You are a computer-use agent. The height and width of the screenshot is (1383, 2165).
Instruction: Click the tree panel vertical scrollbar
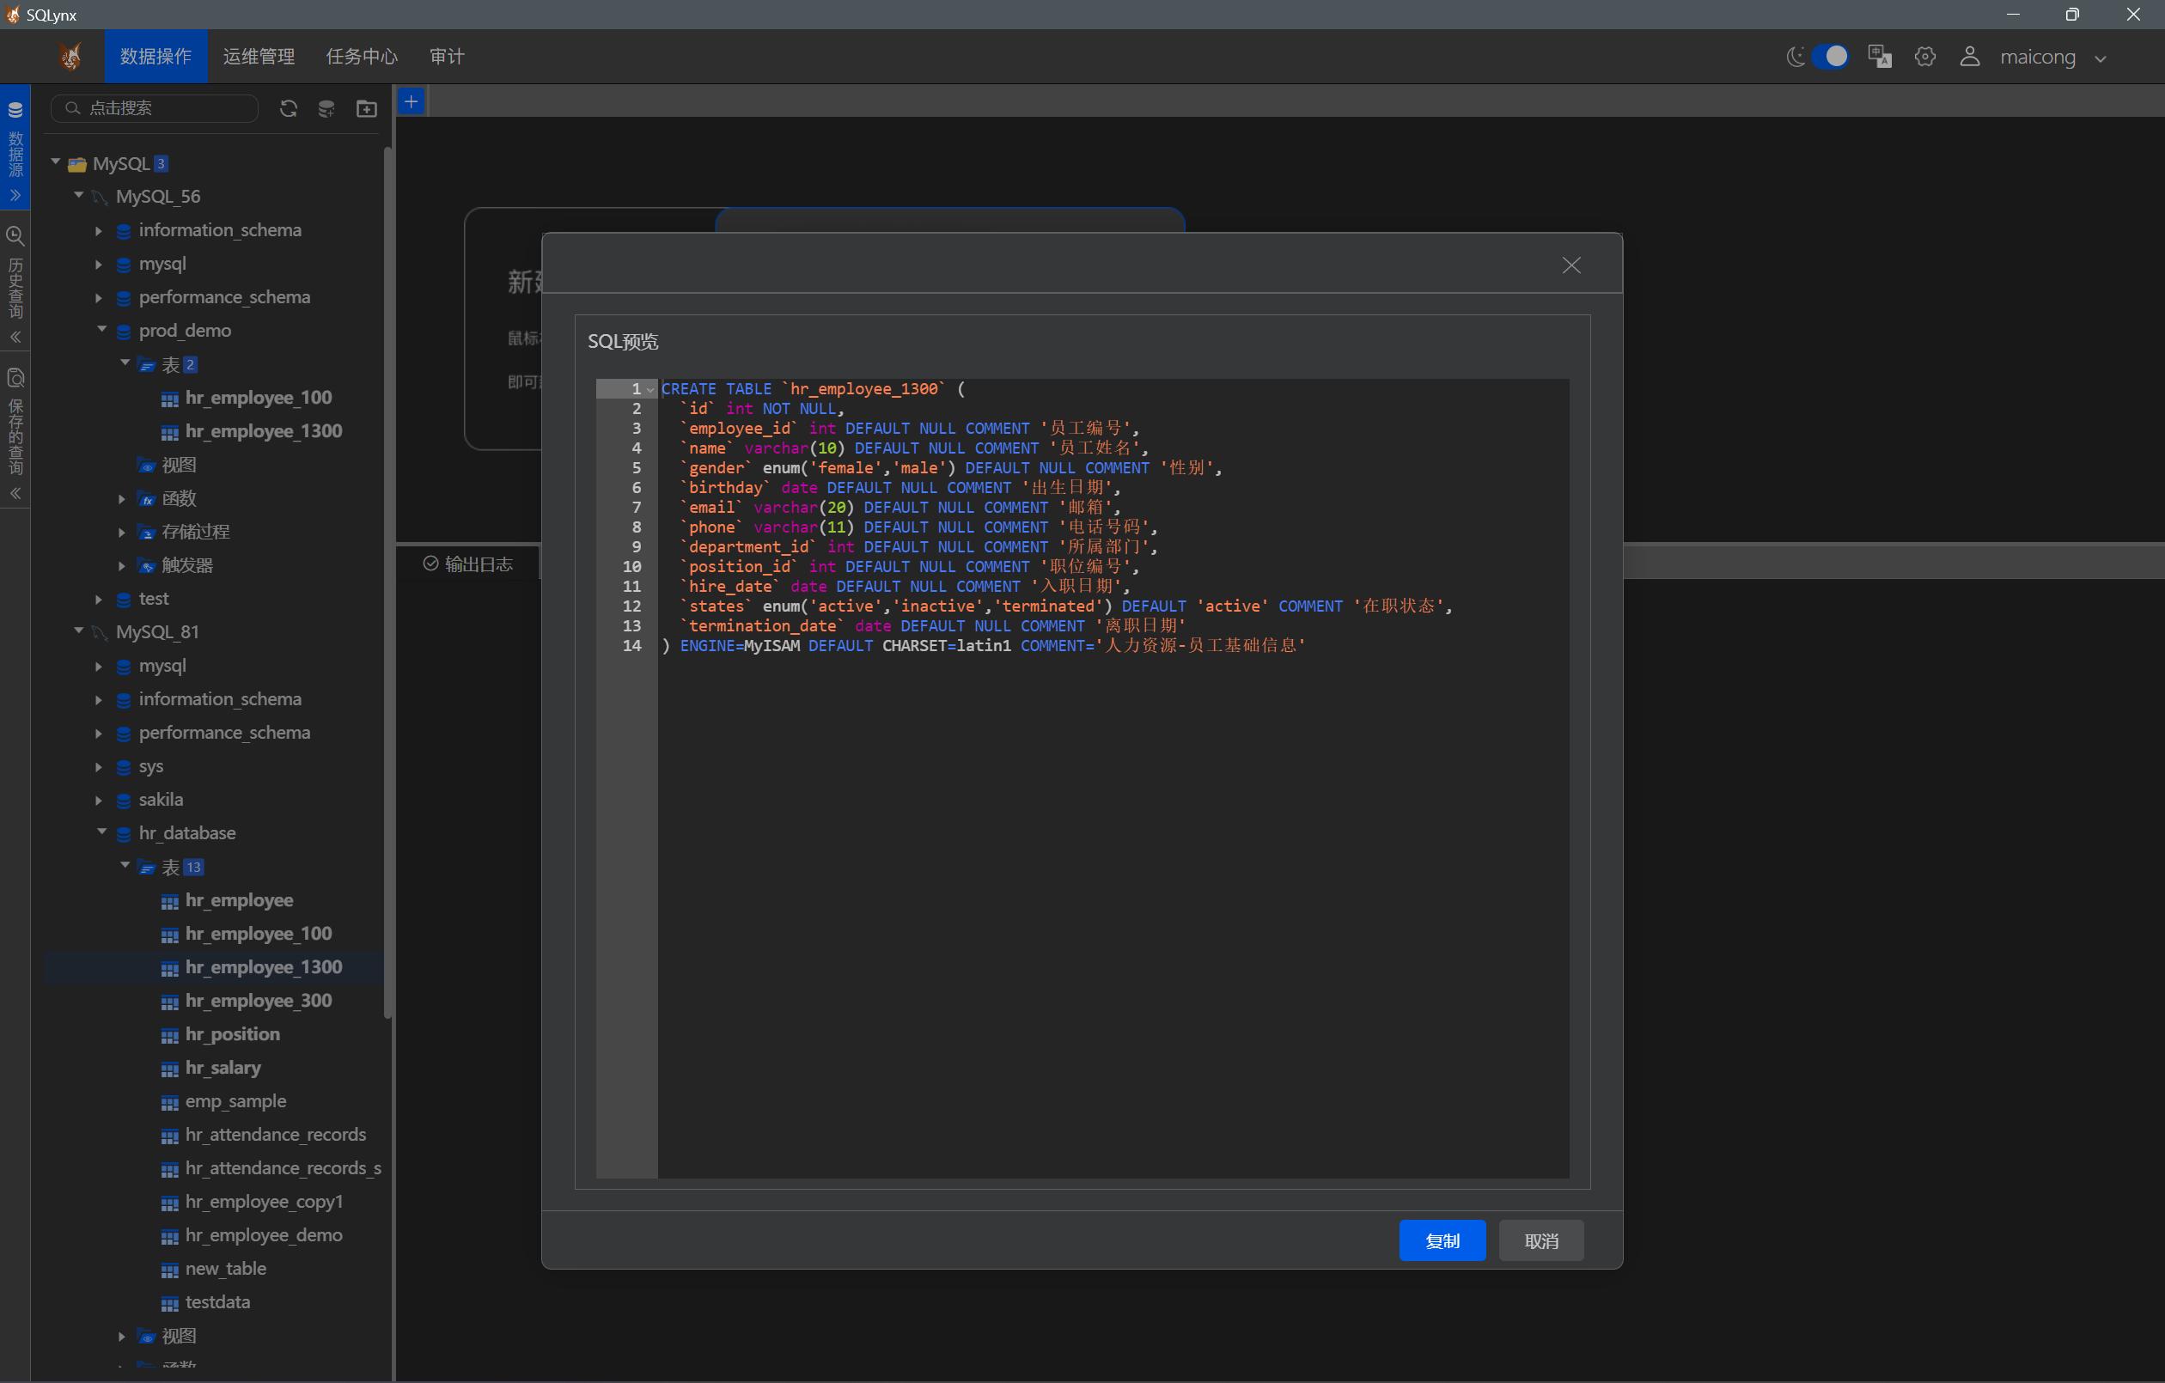click(387, 582)
